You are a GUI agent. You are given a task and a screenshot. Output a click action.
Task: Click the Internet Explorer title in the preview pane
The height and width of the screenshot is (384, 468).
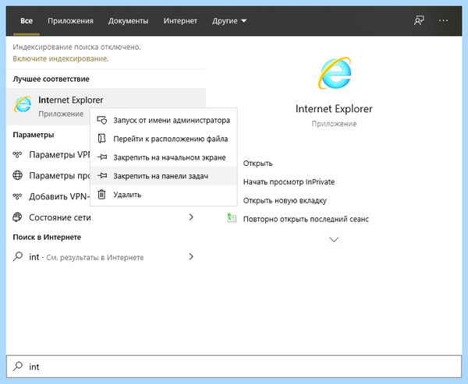coord(334,109)
